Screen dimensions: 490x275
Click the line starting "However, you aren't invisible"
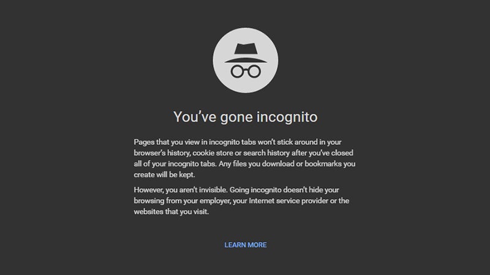click(236, 190)
